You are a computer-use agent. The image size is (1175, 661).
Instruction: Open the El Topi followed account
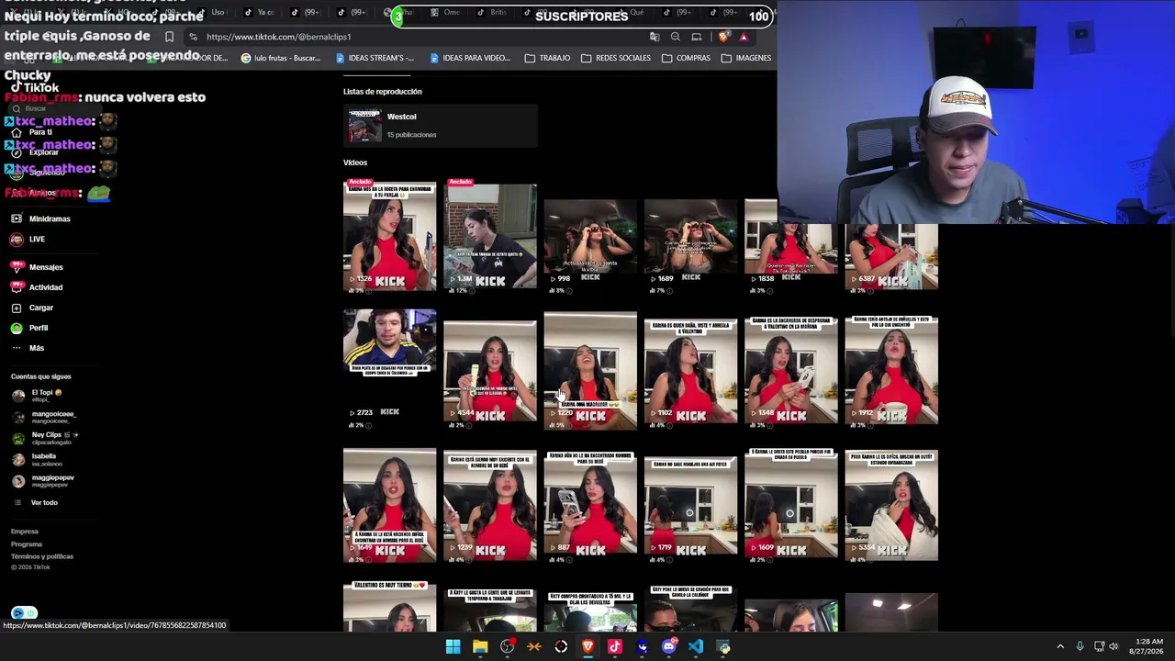39,396
